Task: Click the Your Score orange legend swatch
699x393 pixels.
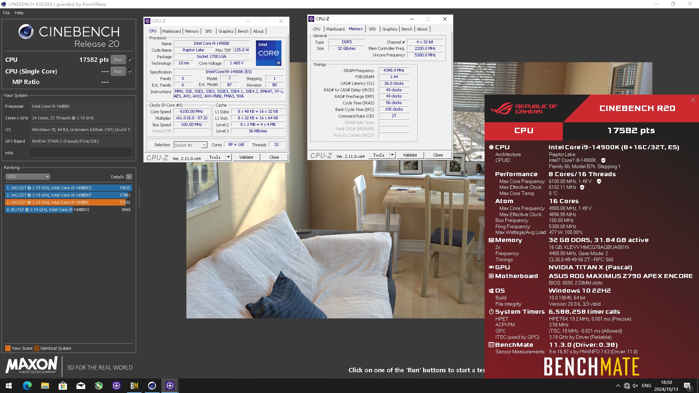Action: pyautogui.click(x=8, y=348)
